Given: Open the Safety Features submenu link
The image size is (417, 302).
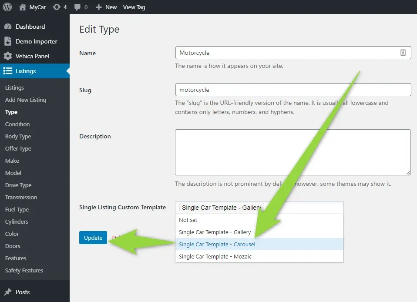Looking at the screenshot, I should point(24,270).
